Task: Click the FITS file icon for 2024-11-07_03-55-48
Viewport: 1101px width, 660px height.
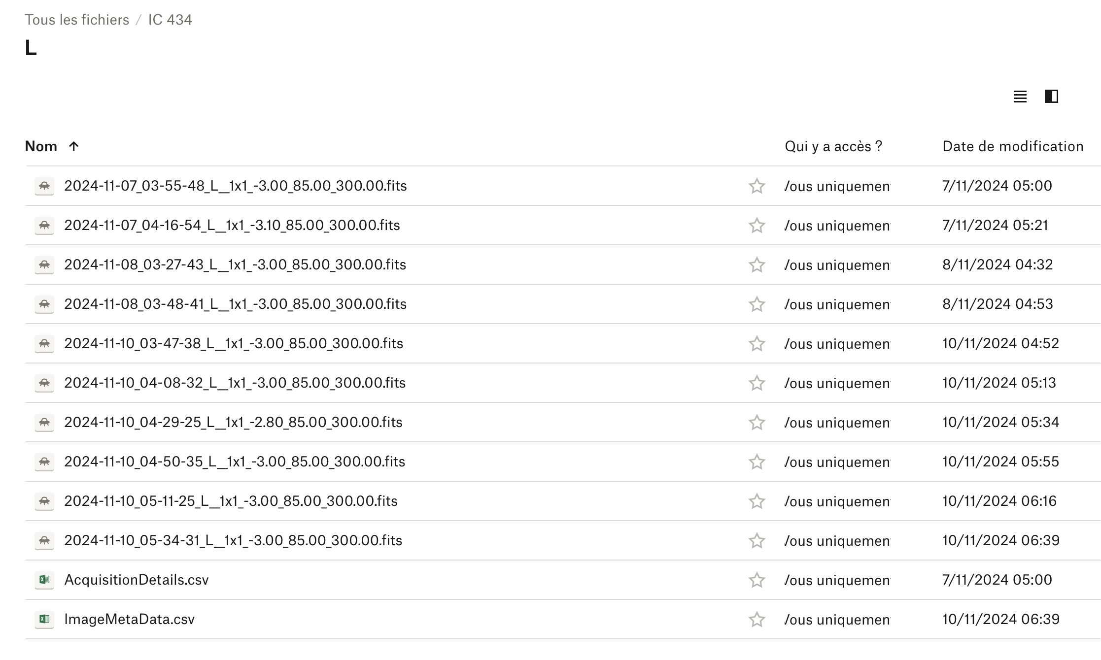Action: tap(44, 186)
